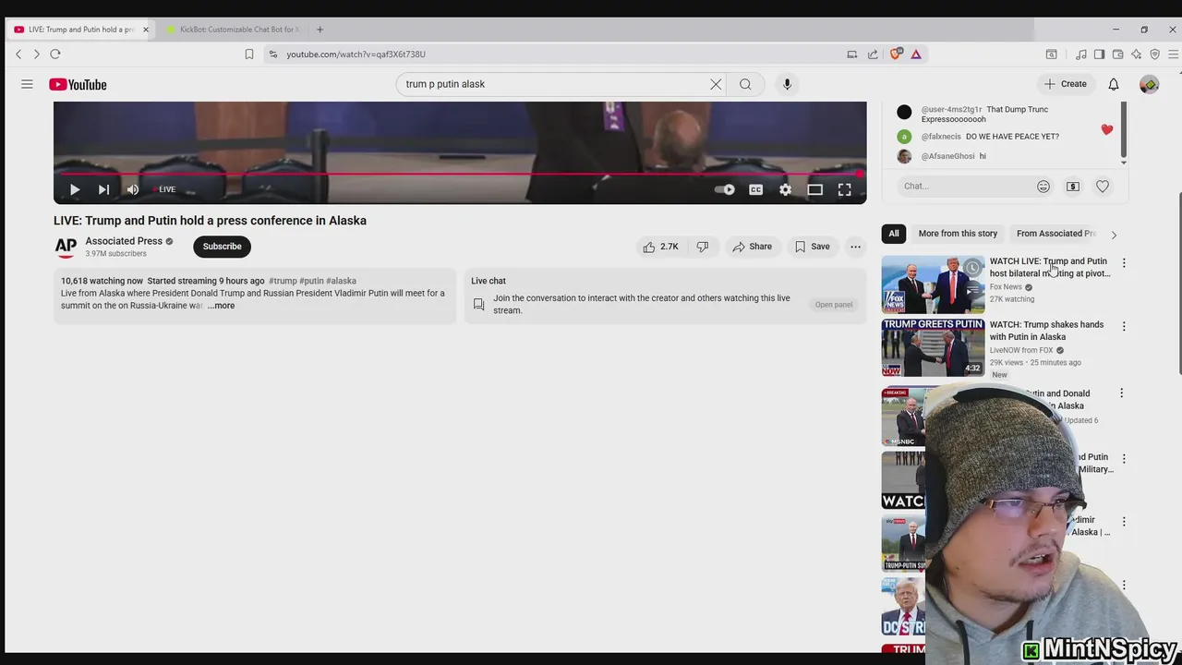Start voice search with microphone
Screen dimensions: 1182x665
787,84
